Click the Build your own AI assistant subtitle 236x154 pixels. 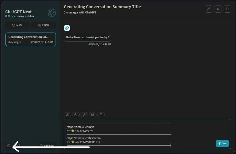[20, 16]
